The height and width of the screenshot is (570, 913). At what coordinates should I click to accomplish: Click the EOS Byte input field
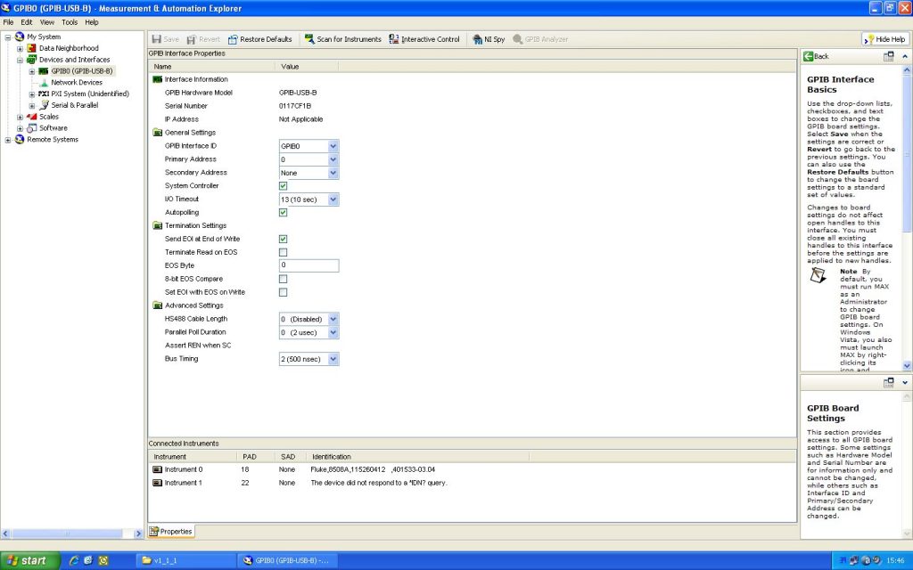coord(309,265)
